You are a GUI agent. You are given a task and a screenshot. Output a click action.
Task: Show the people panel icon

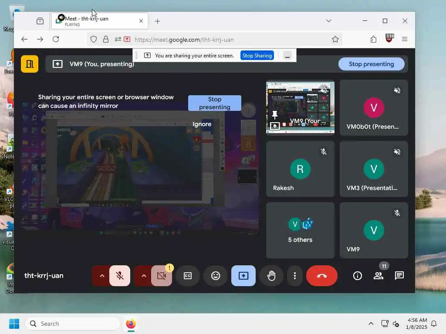coord(378,275)
